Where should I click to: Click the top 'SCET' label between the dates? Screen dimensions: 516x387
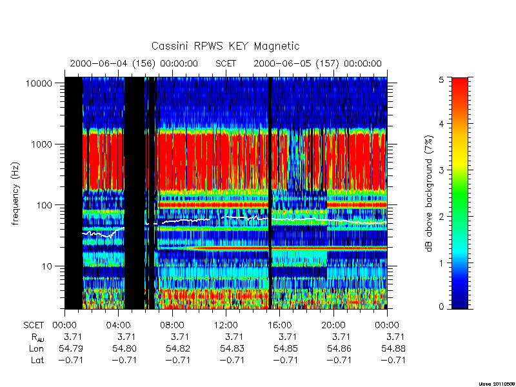pos(226,63)
